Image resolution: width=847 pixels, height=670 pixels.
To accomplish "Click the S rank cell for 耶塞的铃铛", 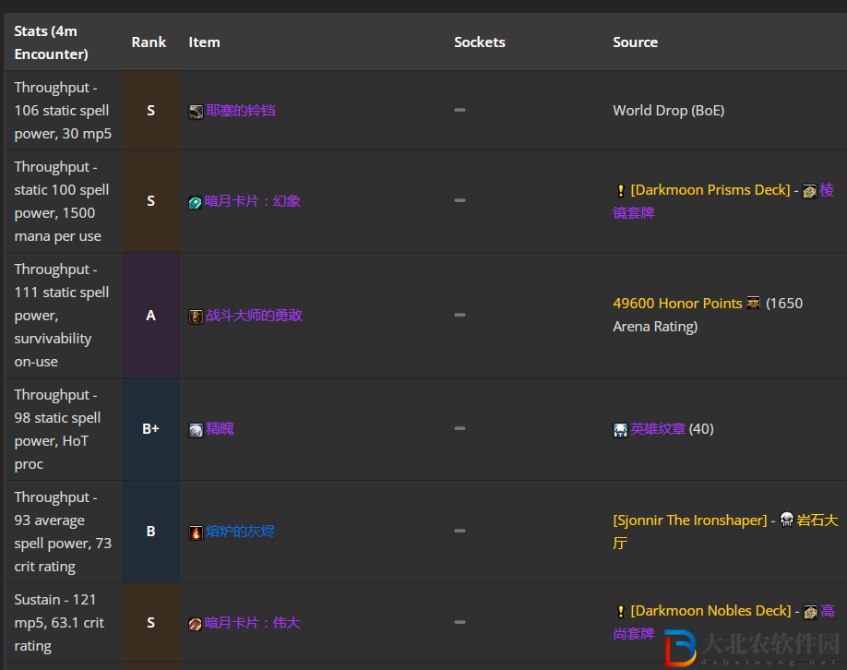I will pyautogui.click(x=151, y=111).
